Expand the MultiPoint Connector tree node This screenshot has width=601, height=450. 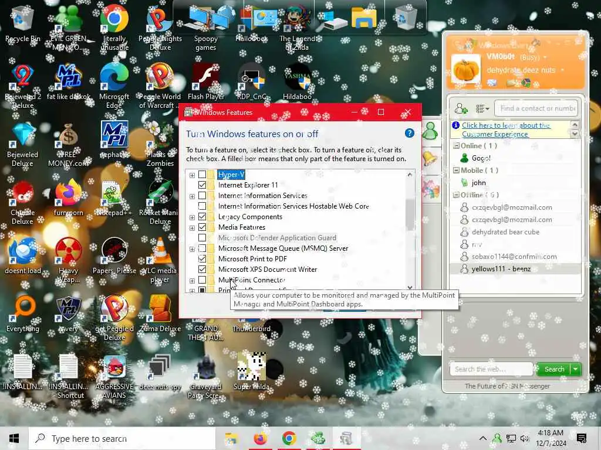point(192,281)
